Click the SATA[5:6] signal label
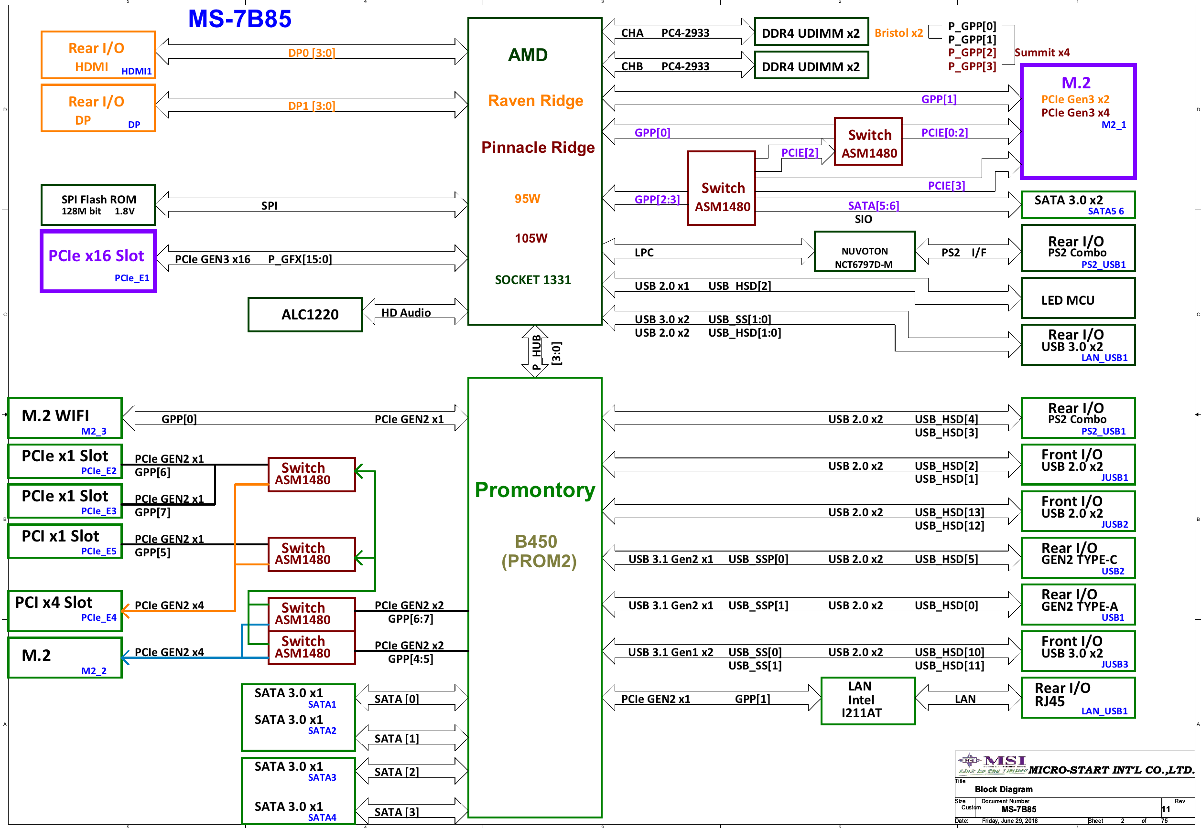The height and width of the screenshot is (828, 1201). (x=873, y=206)
